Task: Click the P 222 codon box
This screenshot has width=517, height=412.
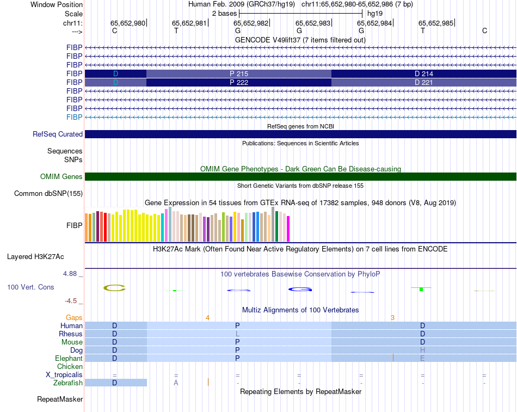Action: [239, 83]
